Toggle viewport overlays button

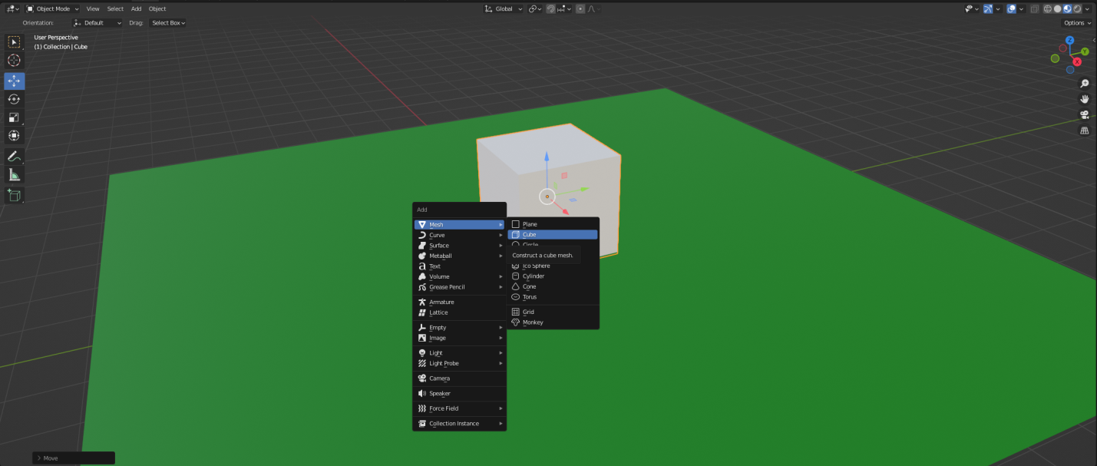click(x=1012, y=9)
